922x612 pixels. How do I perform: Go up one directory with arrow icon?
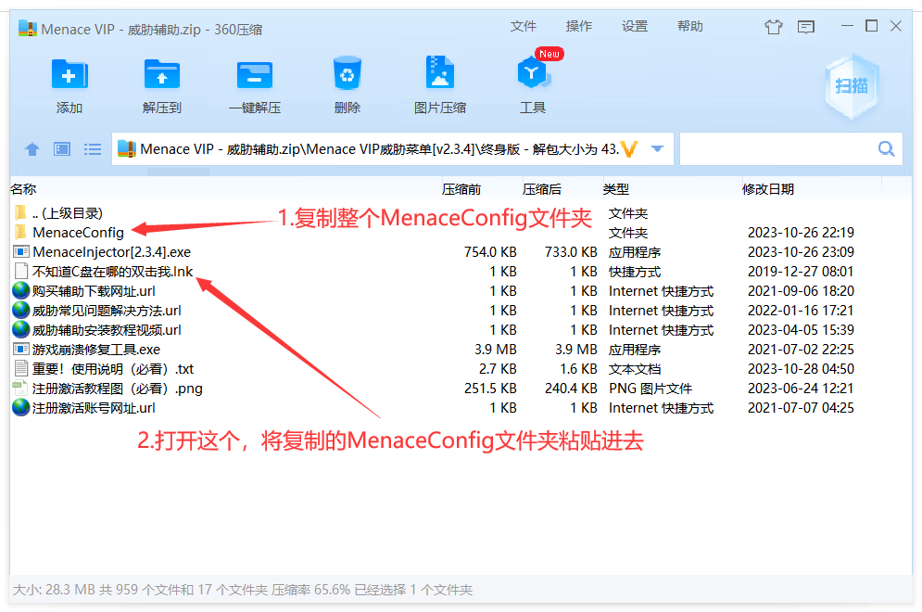32,149
